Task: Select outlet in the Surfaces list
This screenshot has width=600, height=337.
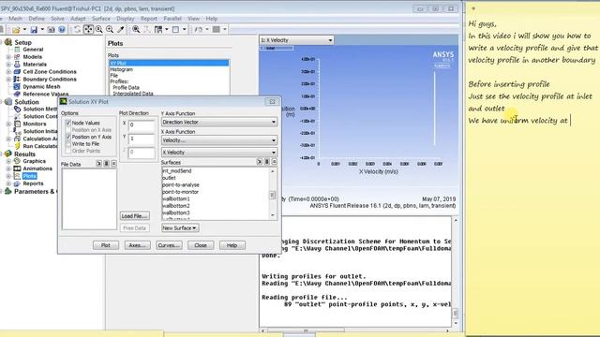Action: point(169,178)
